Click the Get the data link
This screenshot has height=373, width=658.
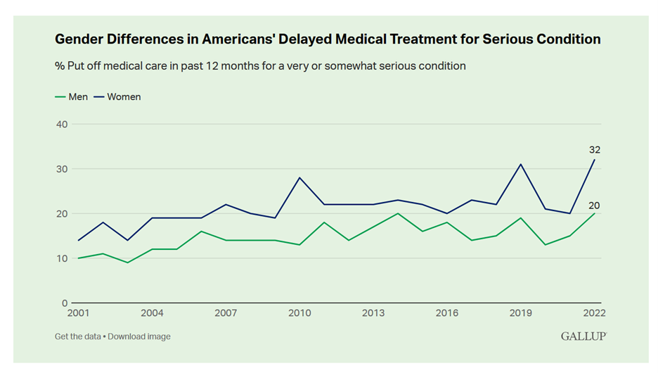click(79, 336)
